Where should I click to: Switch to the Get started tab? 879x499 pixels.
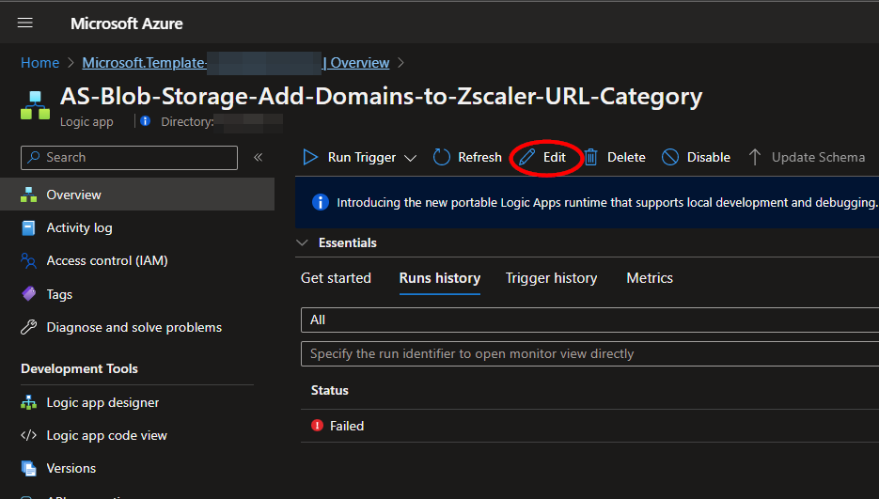pos(336,278)
